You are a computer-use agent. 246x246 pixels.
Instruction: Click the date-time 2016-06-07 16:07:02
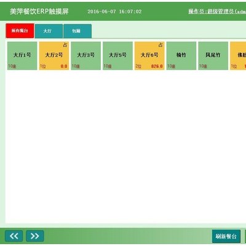[x=114, y=12]
